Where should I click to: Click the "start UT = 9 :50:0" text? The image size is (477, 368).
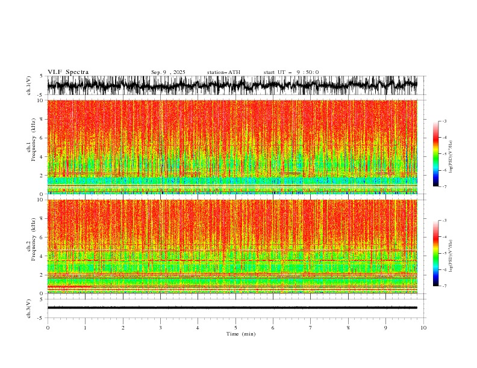(291, 72)
